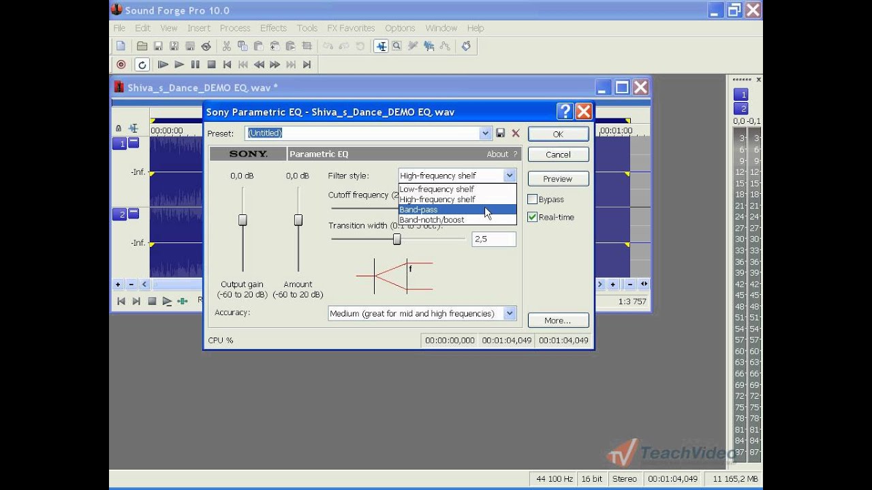Click the plug-in help question mark
This screenshot has width=872, height=490.
pyautogui.click(x=516, y=154)
